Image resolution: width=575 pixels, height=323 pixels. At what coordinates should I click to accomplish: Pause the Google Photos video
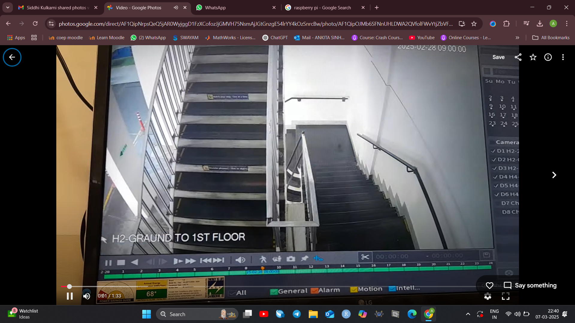pos(69,296)
